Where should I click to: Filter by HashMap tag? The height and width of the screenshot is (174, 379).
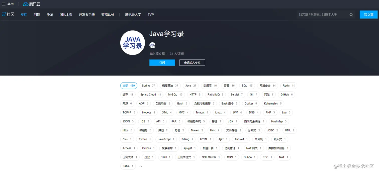(x=279, y=121)
